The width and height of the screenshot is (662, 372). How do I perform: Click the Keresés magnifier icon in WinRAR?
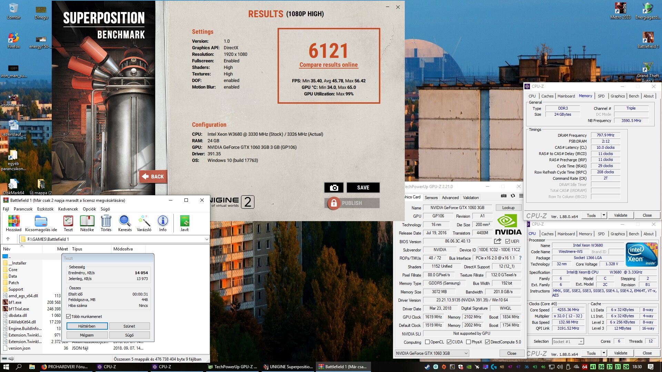[x=125, y=223]
